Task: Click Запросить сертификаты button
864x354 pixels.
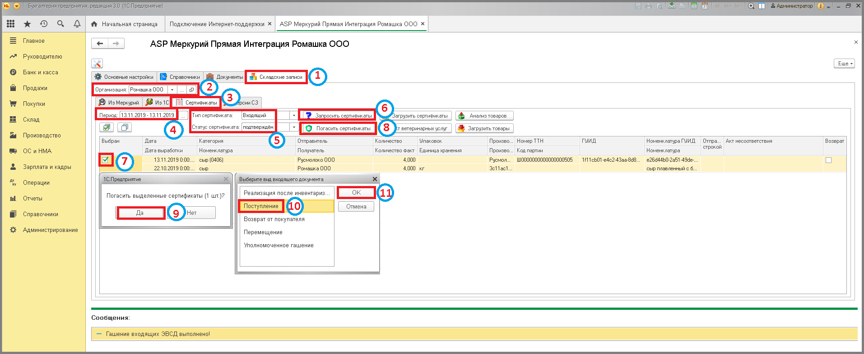Action: point(339,115)
